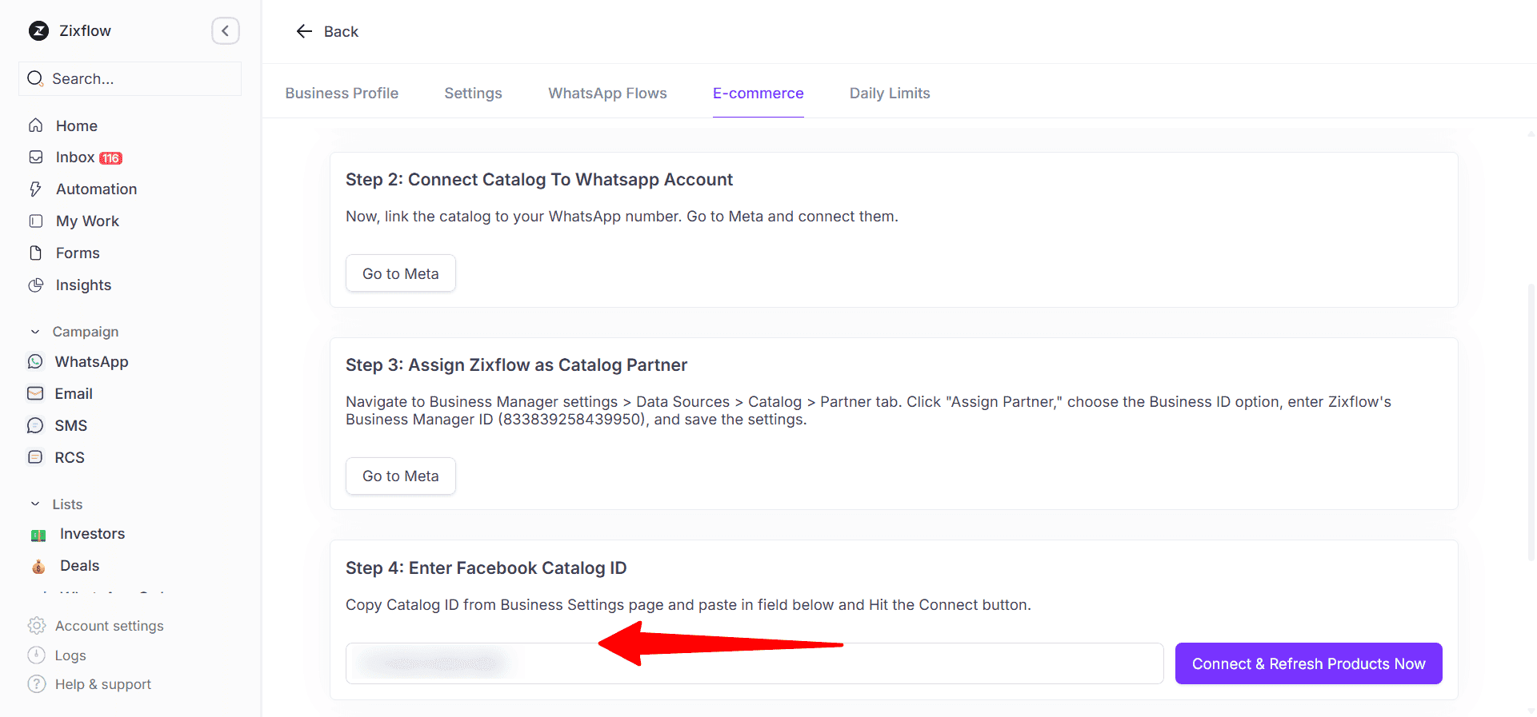Focus the sidebar Search field
Viewport: 1537px width, 717px height.
point(130,78)
